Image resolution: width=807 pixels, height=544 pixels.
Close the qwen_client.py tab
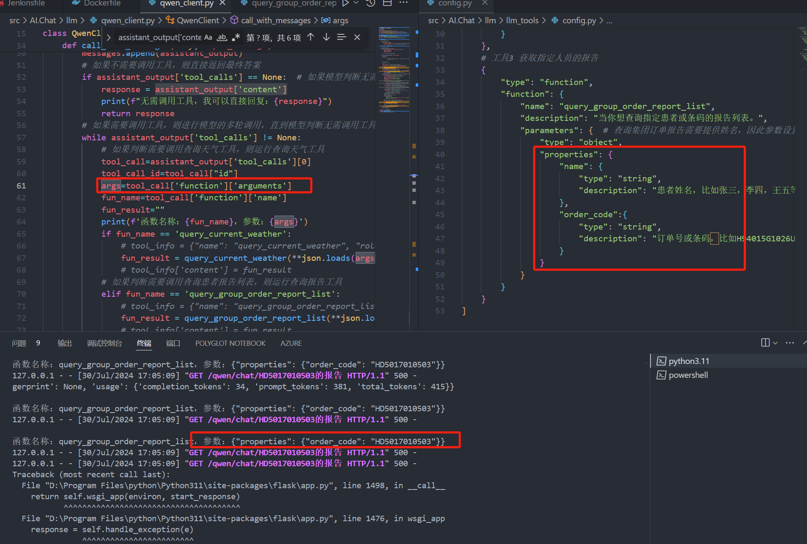[x=222, y=3]
